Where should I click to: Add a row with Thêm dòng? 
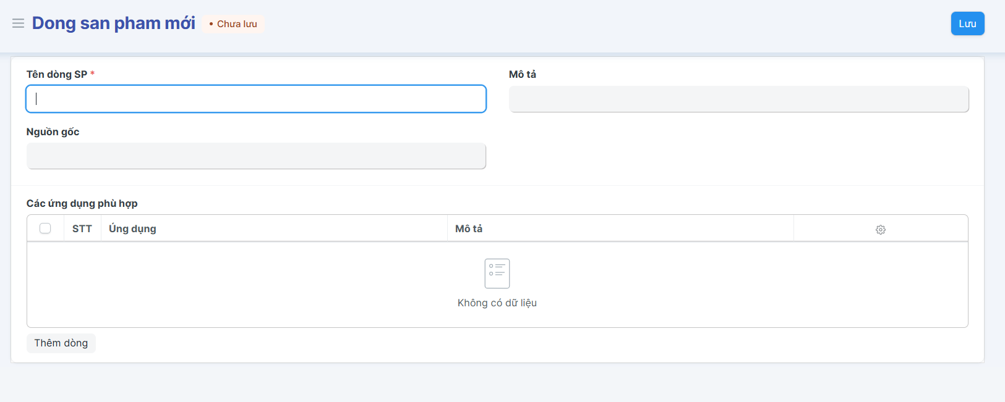pos(61,343)
